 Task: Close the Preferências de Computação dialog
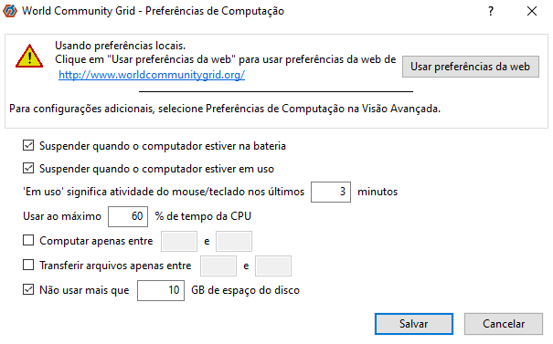(532, 11)
